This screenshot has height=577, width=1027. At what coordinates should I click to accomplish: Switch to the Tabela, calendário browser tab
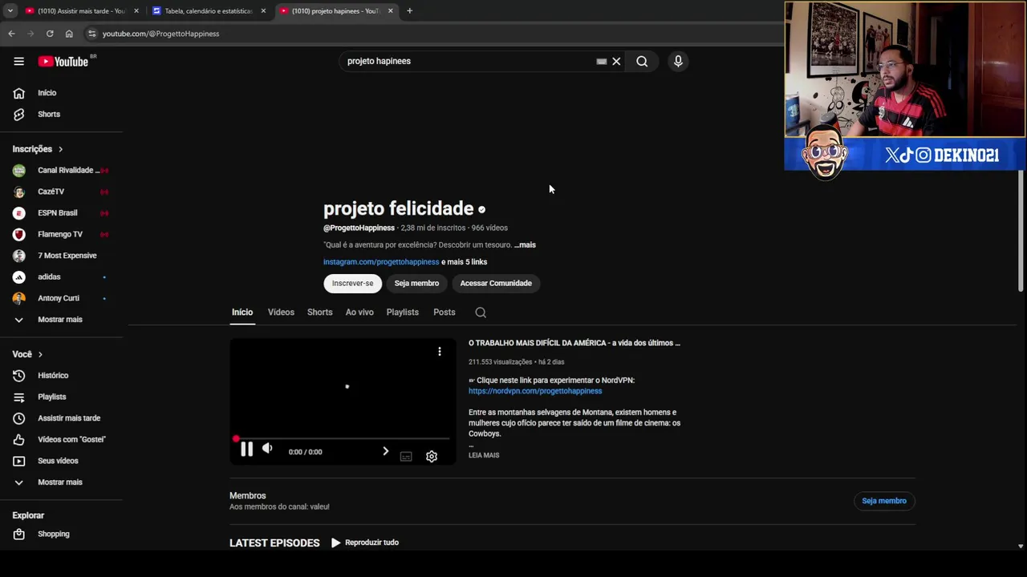click(x=208, y=11)
